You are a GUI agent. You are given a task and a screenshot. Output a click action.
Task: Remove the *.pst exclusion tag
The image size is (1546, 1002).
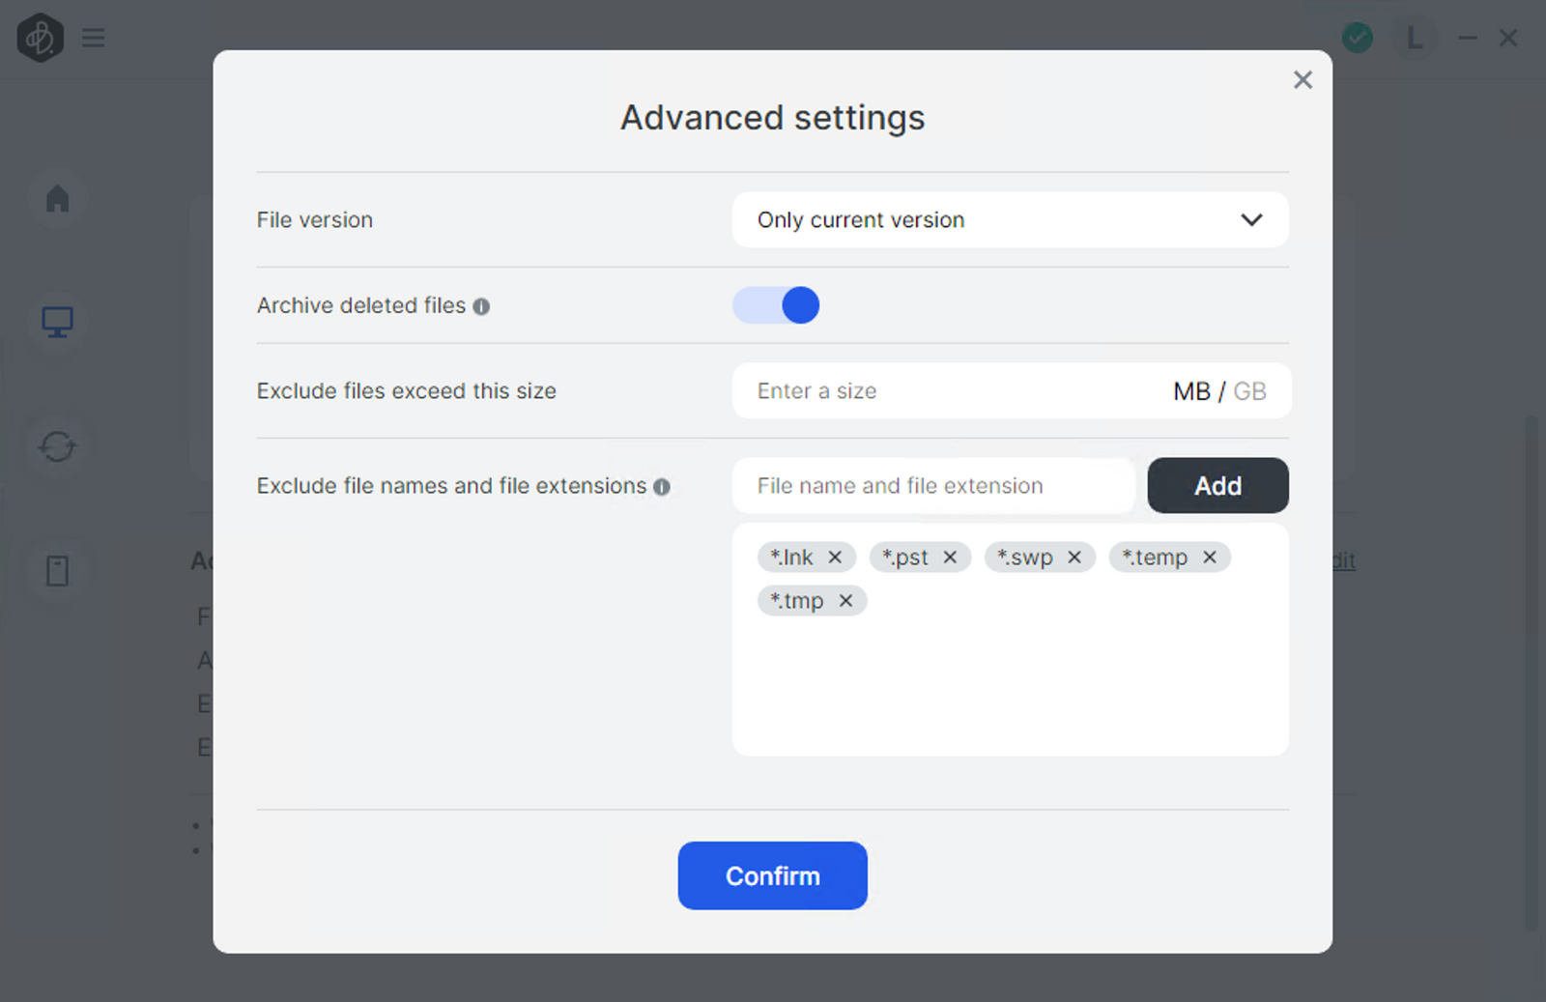(x=950, y=558)
